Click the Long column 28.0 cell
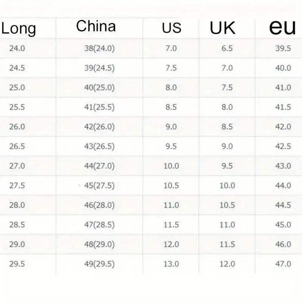Viewport: 302px width, 302px height. tap(17, 205)
